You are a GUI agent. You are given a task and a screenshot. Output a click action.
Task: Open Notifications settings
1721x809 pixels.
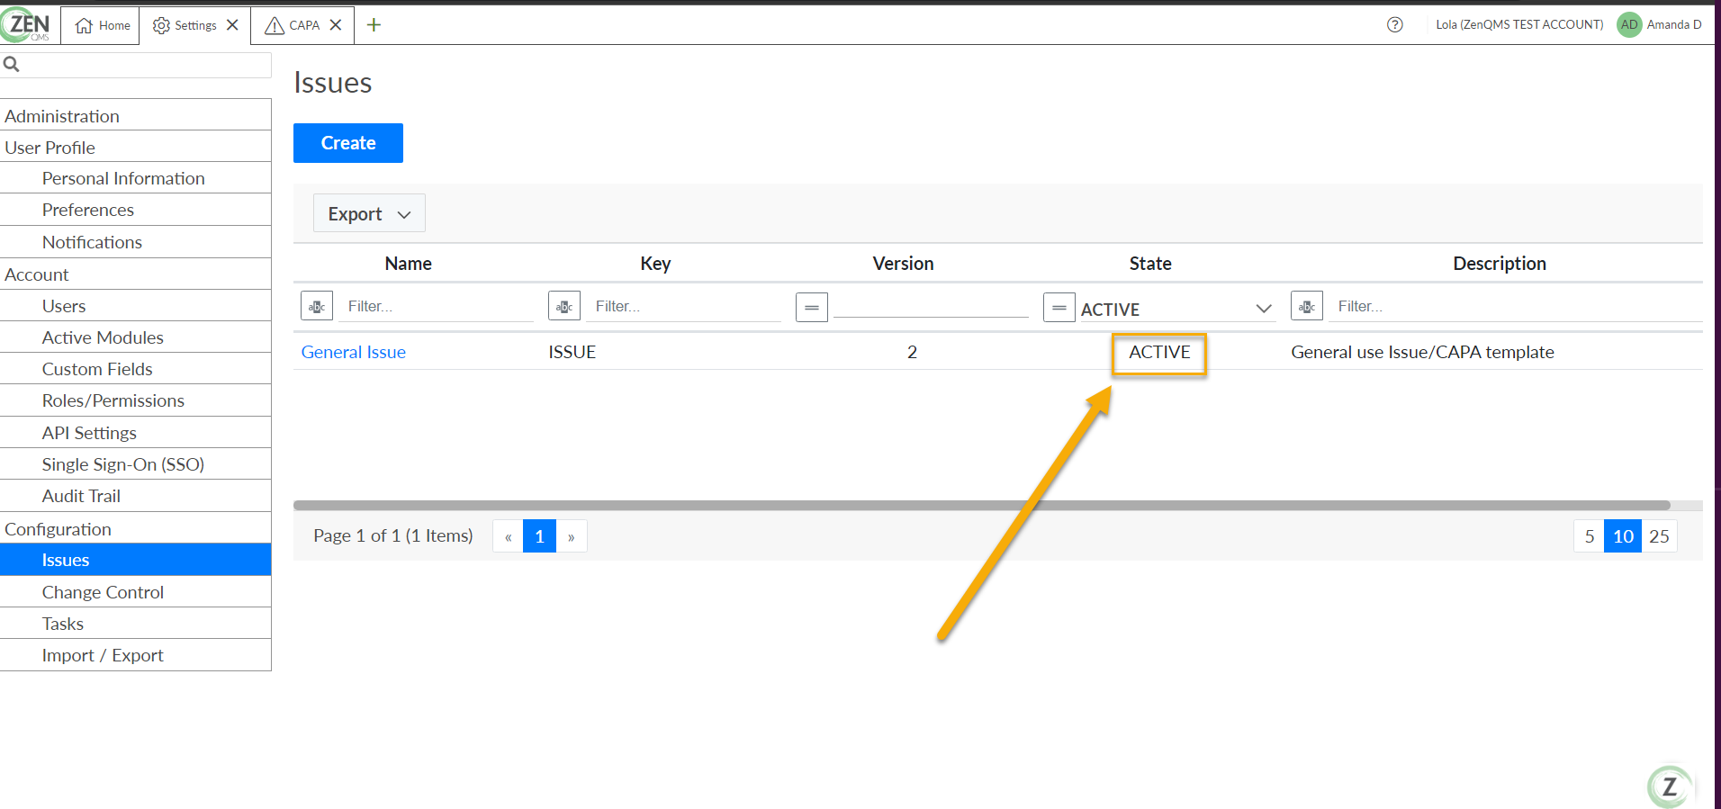click(x=135, y=242)
